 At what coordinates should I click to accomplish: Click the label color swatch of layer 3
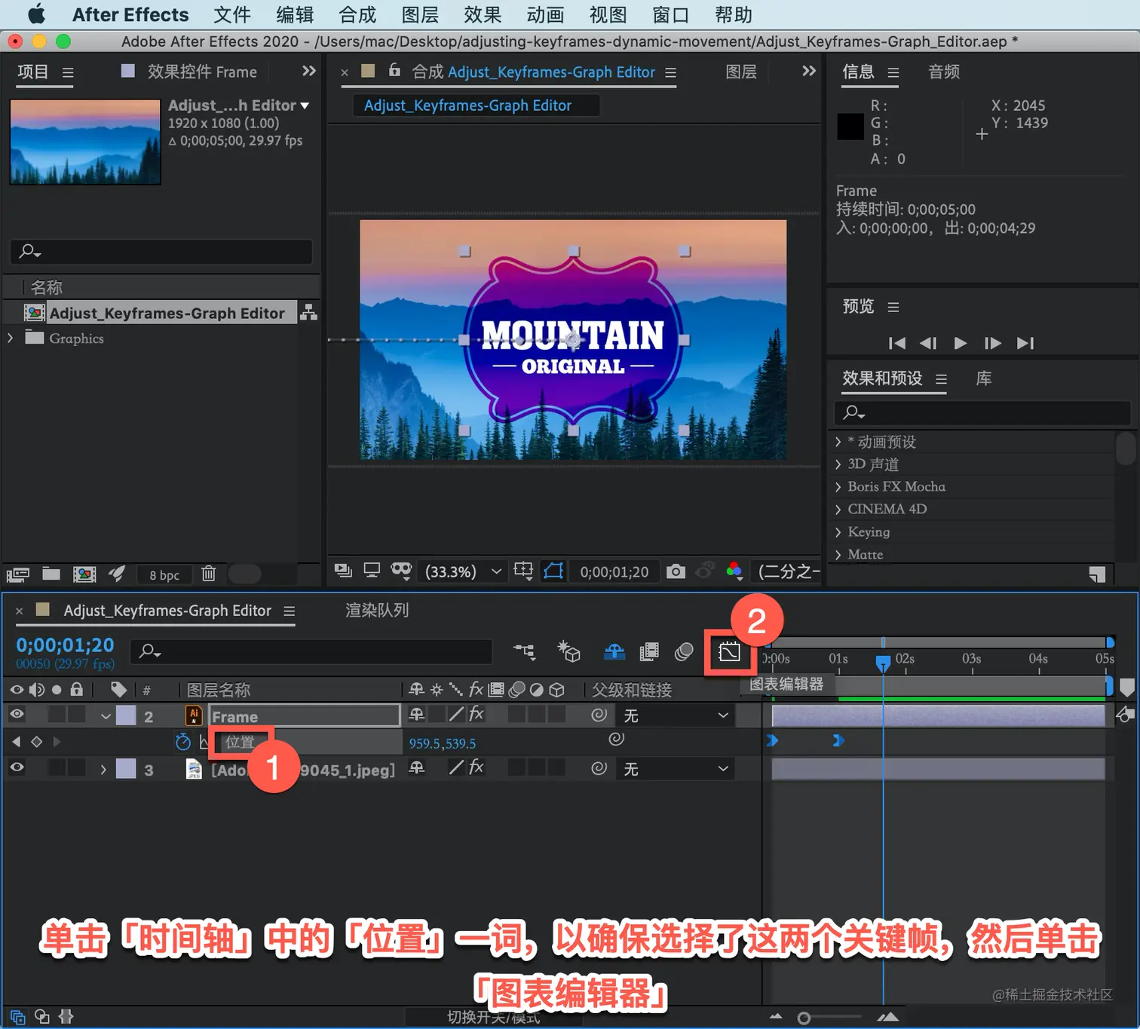click(x=126, y=769)
